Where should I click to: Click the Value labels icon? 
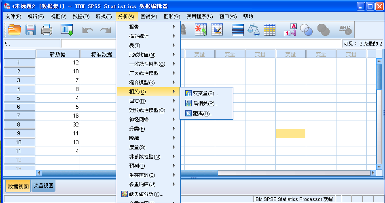[x=290, y=30]
